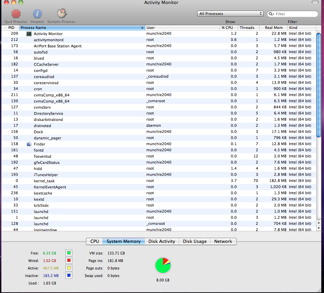Switch to the CPU tab
The width and height of the screenshot is (324, 293).
(x=94, y=241)
